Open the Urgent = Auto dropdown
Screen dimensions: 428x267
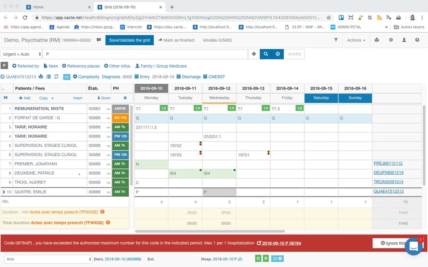tap(21, 54)
